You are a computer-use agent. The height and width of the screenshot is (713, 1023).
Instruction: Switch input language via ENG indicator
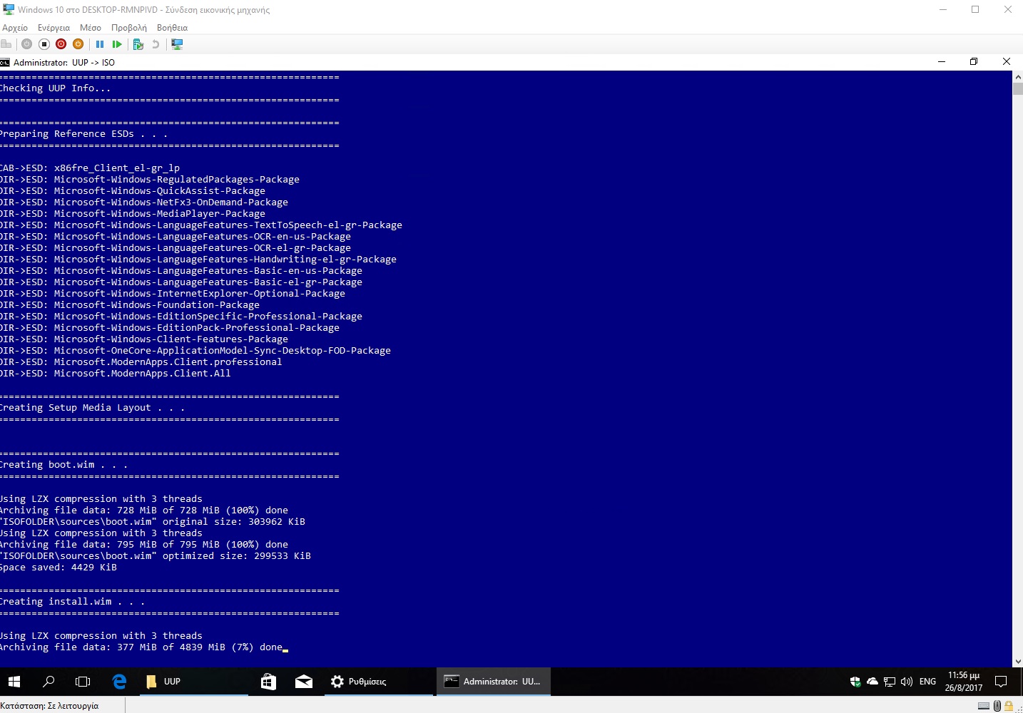(927, 682)
